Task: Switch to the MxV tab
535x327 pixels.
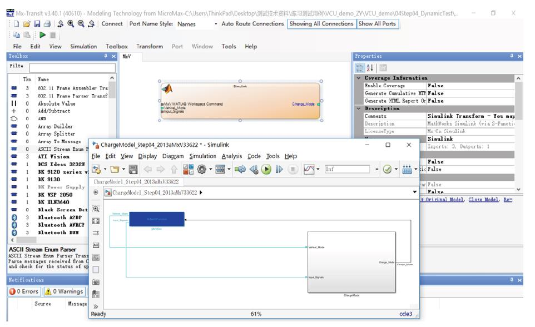Action: point(127,57)
